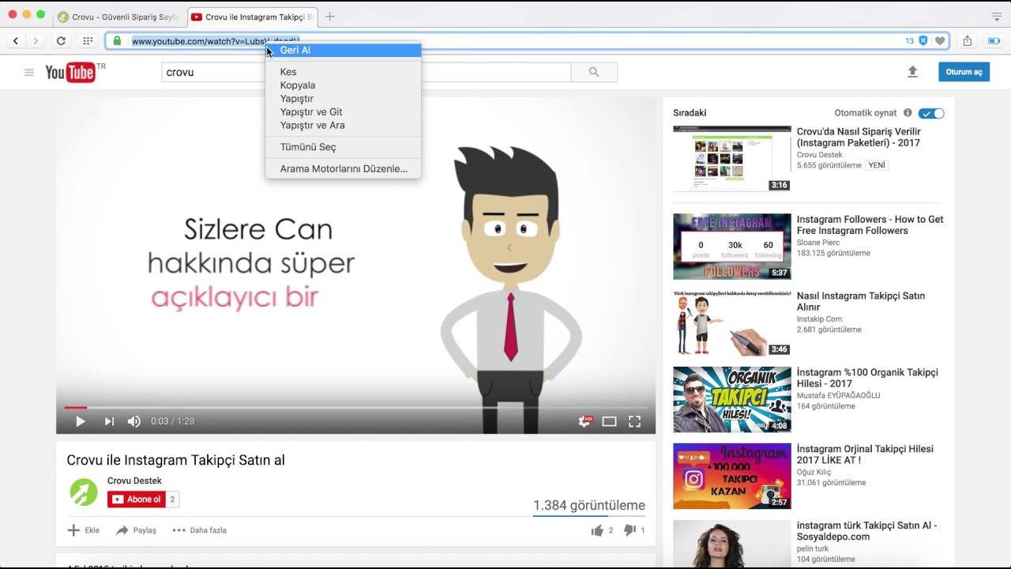
Task: Choose Yapıştır ve Ara in the context menu
Action: [x=343, y=125]
